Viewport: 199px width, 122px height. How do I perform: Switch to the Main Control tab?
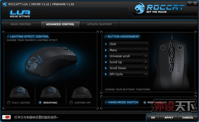tap(21, 24)
